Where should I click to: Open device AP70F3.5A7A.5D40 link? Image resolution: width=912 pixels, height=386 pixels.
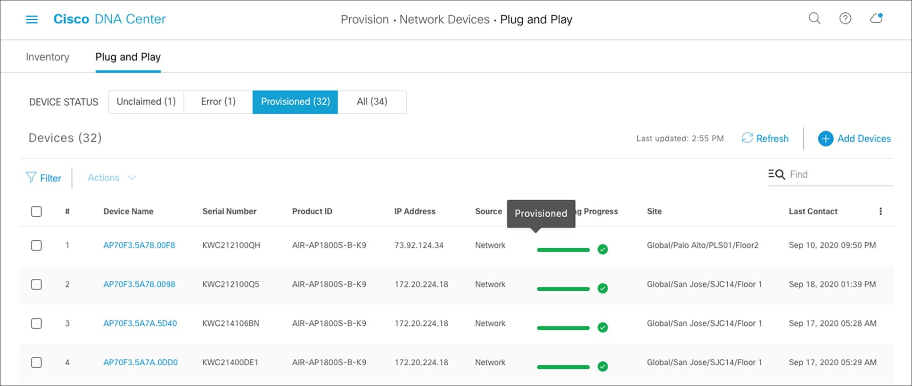(140, 323)
